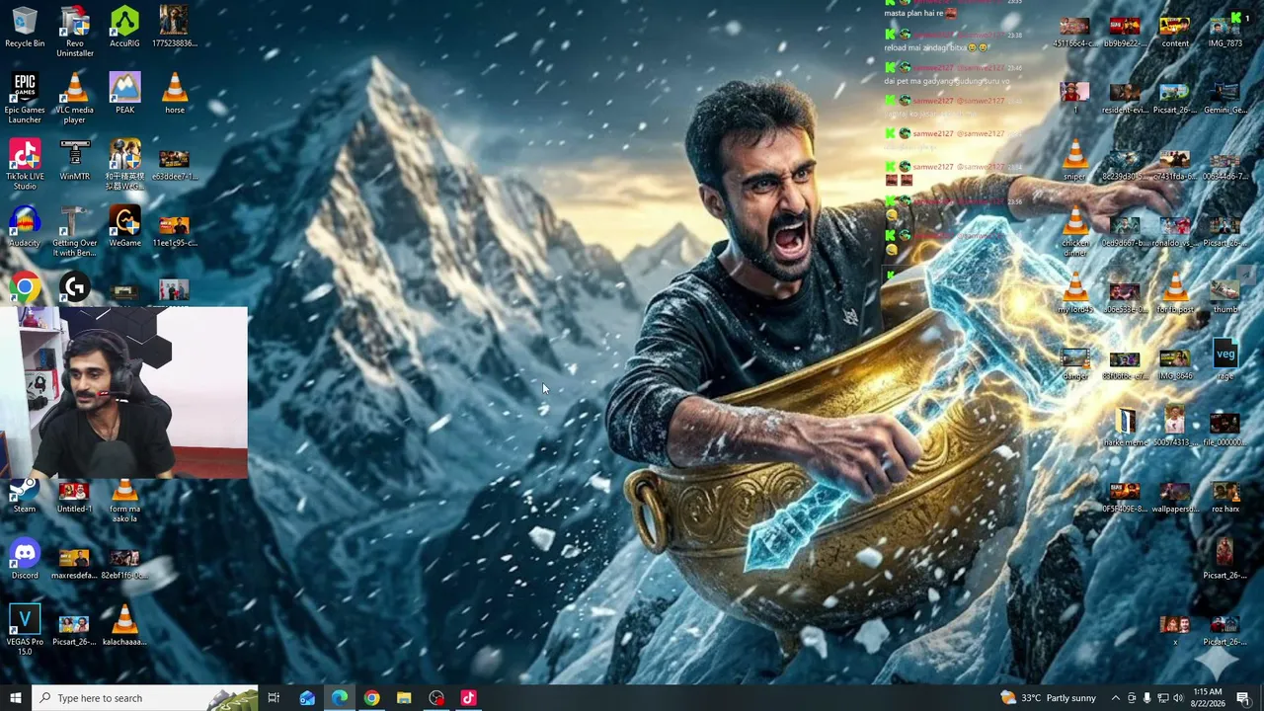Select the Logitech G HUB desktop icon
Image resolution: width=1264 pixels, height=711 pixels.
[74, 288]
